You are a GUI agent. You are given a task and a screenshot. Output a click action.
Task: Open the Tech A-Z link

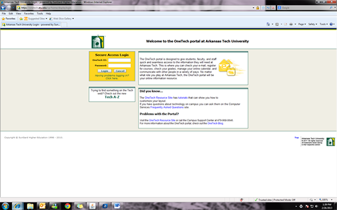(112, 97)
